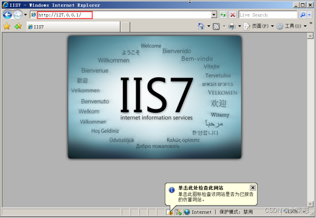Viewport: 316px width, 218px height.
Task: Expand the Feeds dropdown arrow
Action: click(x=224, y=26)
